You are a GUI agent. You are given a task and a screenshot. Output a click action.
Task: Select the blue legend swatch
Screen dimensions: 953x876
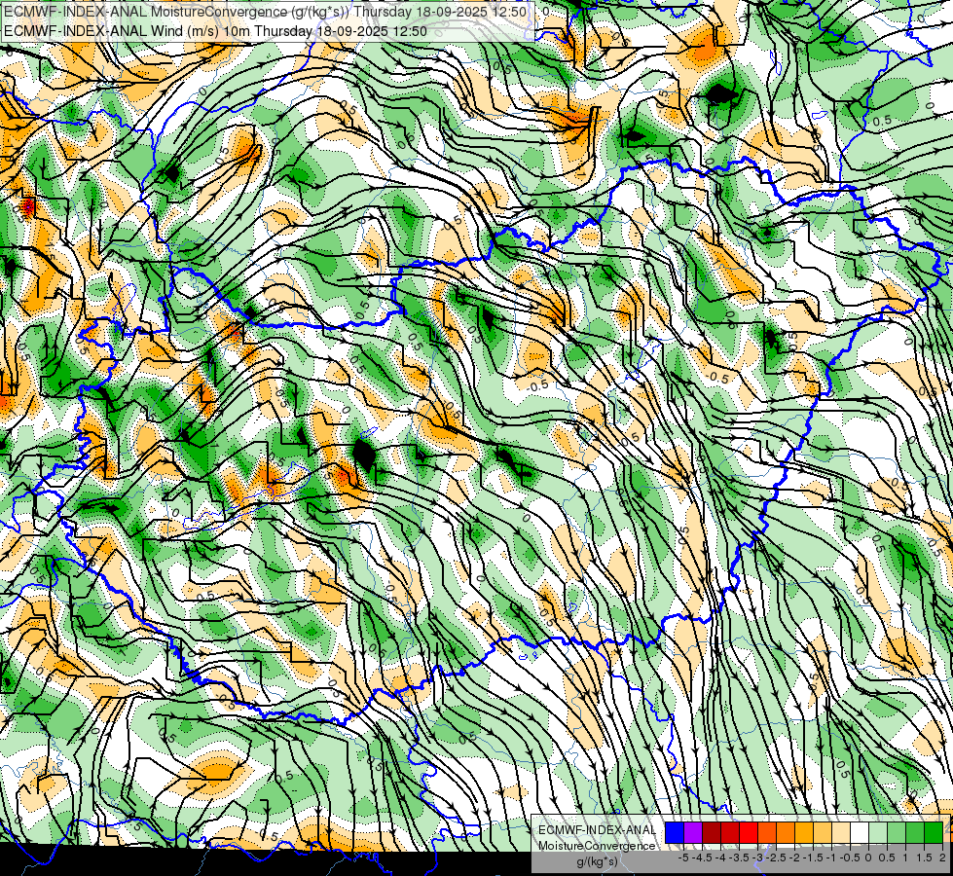(675, 832)
